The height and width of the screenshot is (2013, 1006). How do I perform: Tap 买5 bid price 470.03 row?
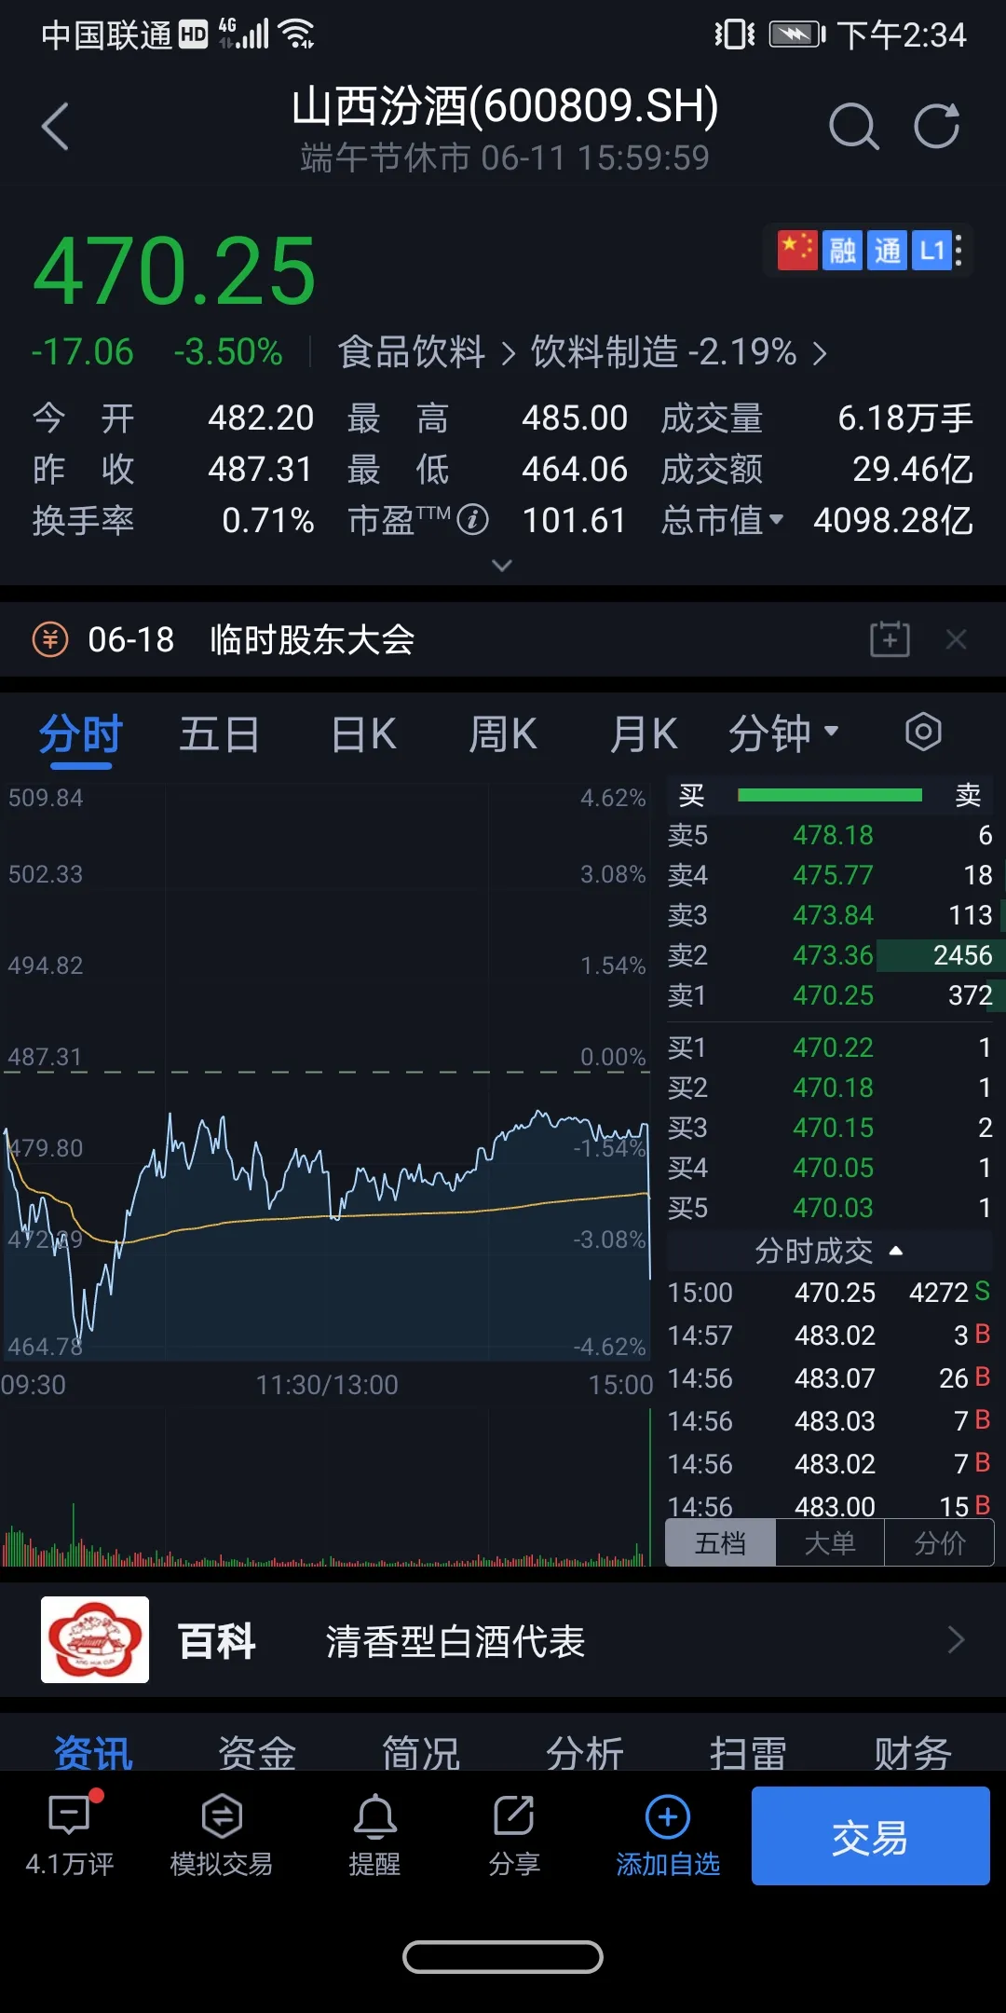tap(830, 1208)
